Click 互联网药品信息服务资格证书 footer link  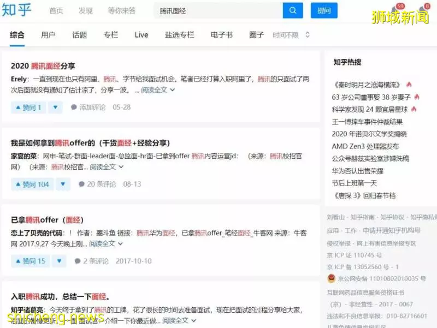tap(365, 293)
